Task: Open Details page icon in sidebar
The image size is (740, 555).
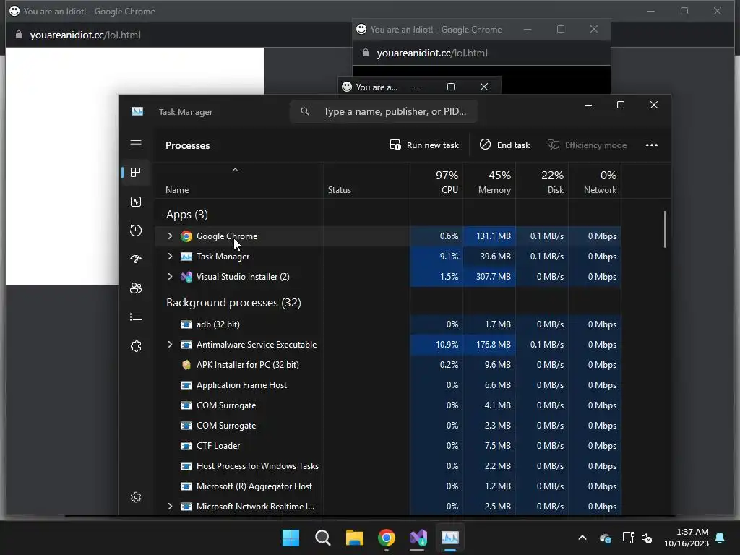Action: (136, 317)
